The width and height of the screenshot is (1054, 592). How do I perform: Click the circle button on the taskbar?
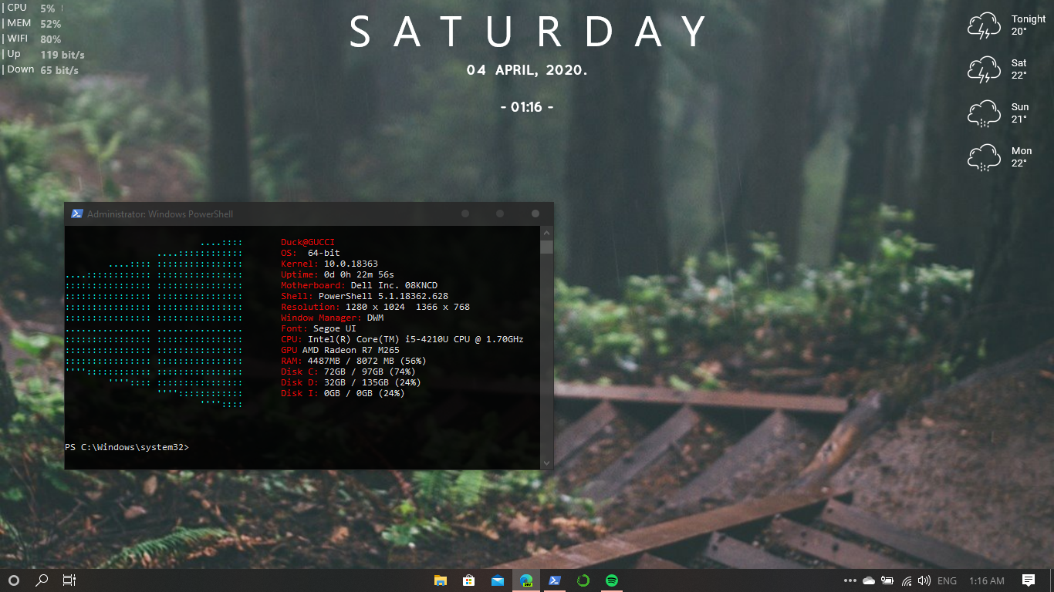[x=13, y=580]
